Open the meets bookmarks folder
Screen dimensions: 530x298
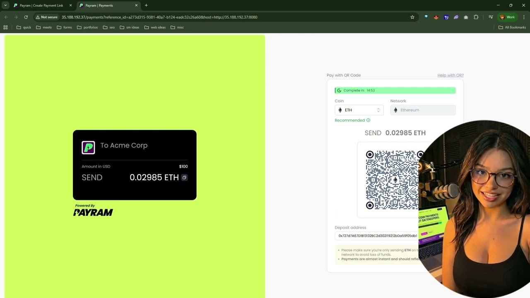(44, 27)
